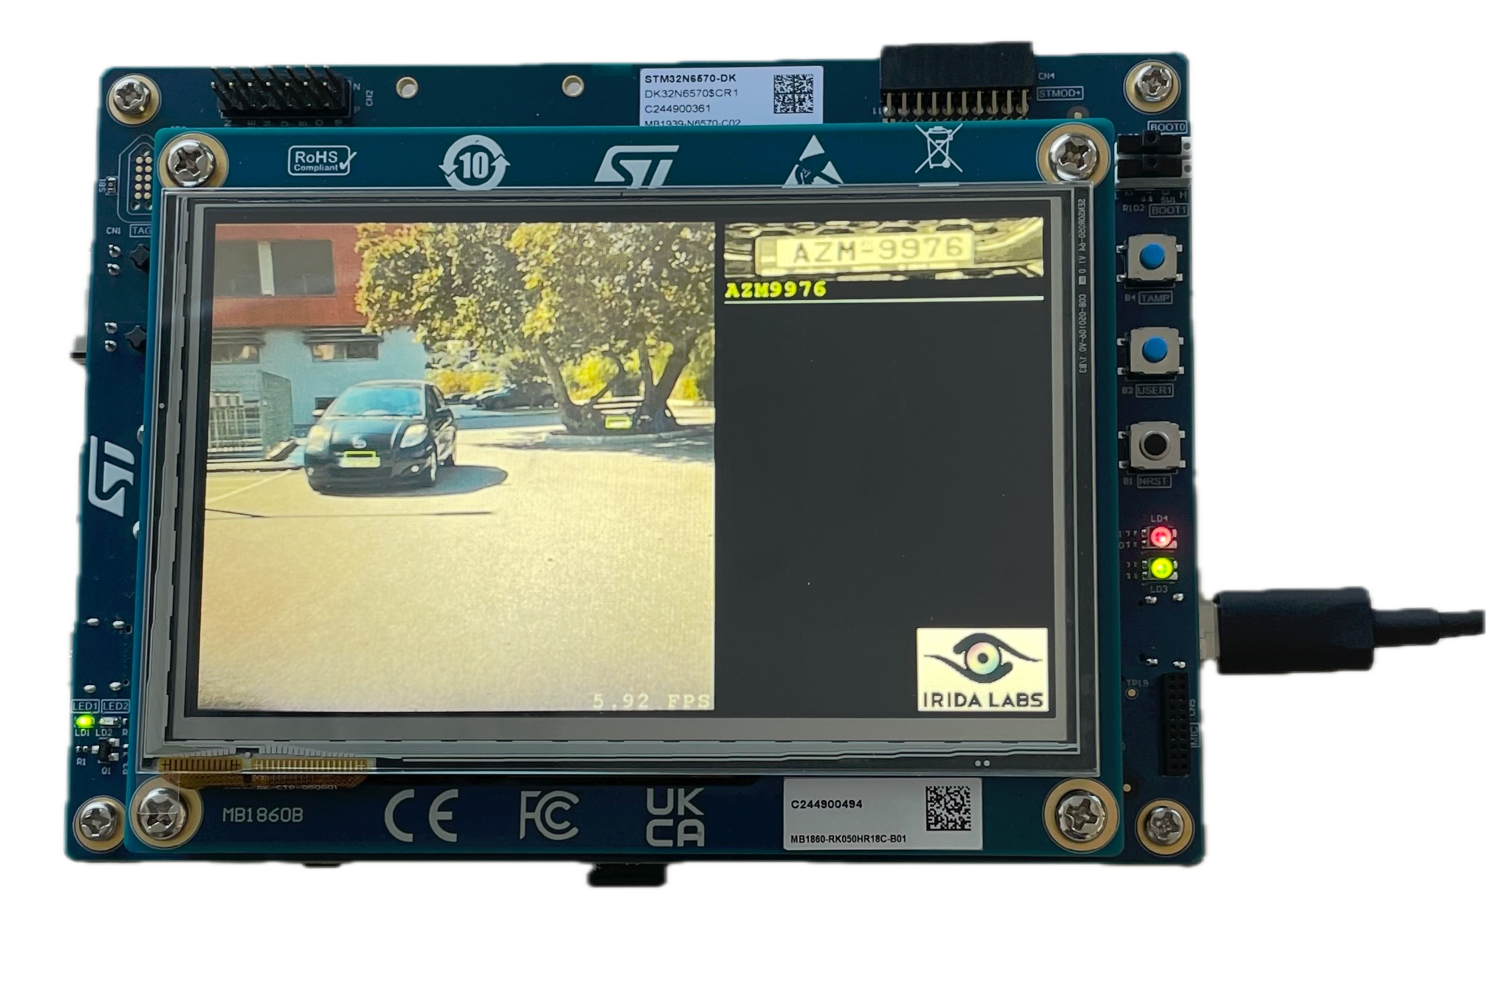Click the FC certification mark
Viewport: 1486px width, 997px height.
coord(549,816)
